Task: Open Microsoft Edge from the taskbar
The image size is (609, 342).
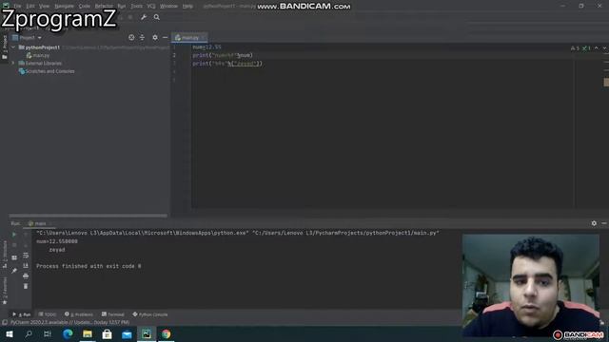Action: [68, 333]
